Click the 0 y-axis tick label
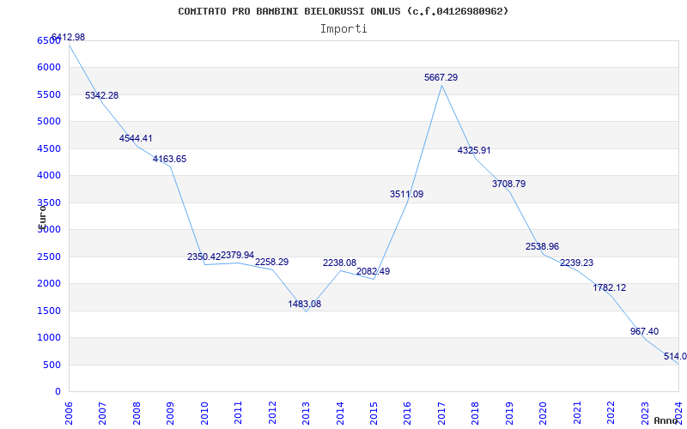 click(x=58, y=392)
